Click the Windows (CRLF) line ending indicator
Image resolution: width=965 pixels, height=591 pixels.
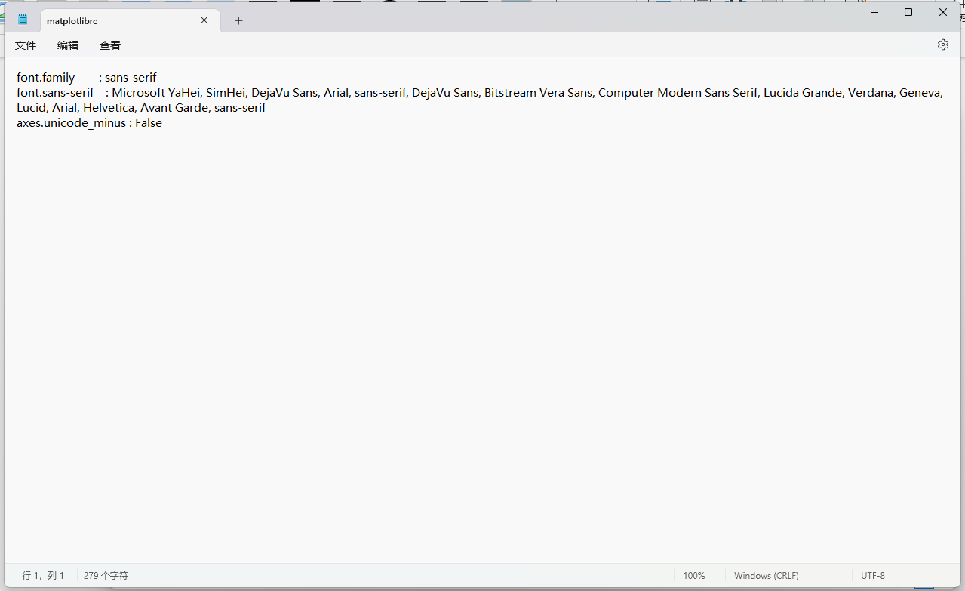767,575
